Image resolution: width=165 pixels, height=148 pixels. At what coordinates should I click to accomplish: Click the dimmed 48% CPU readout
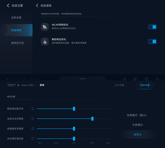(25, 79)
